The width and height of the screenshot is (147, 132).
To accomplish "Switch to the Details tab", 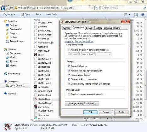I will (x=99, y=28).
